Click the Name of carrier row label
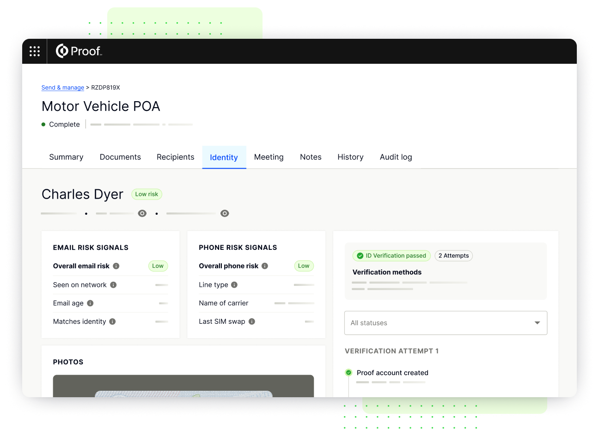Screen dimensions: 599x436 (224, 303)
